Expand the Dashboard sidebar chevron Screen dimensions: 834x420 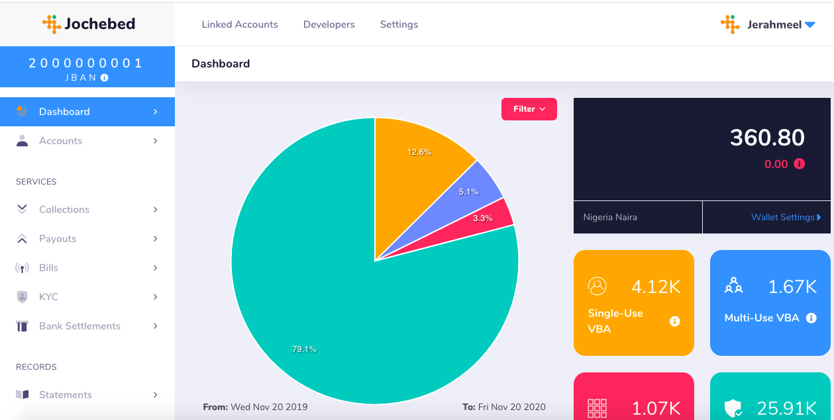pos(156,112)
